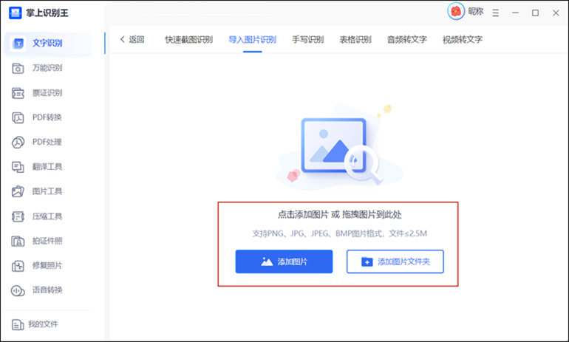The image size is (569, 342).
Task: Switch to 音频转文字 tab
Action: pyautogui.click(x=406, y=40)
